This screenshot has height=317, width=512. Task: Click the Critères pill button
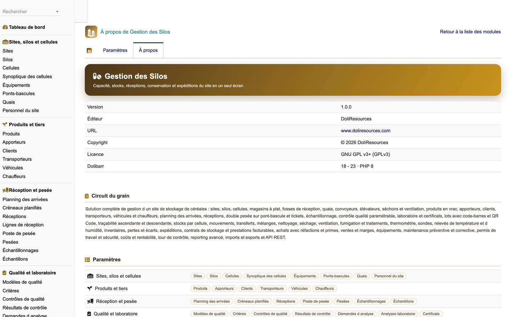pyautogui.click(x=240, y=314)
